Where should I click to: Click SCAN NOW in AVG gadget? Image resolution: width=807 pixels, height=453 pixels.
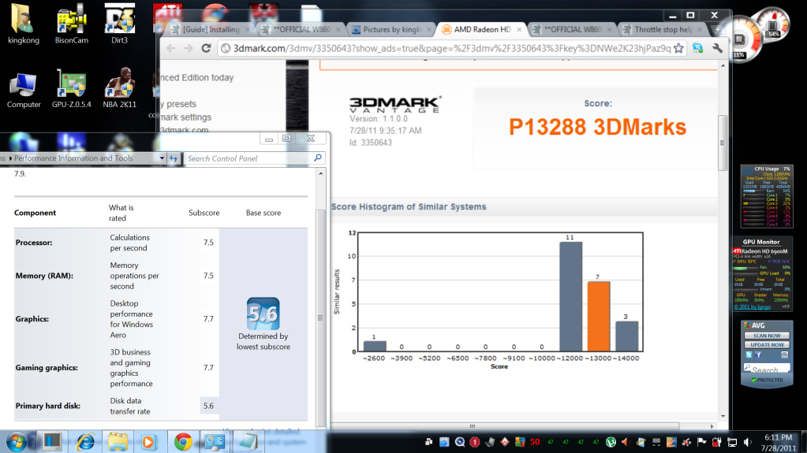pyautogui.click(x=766, y=336)
